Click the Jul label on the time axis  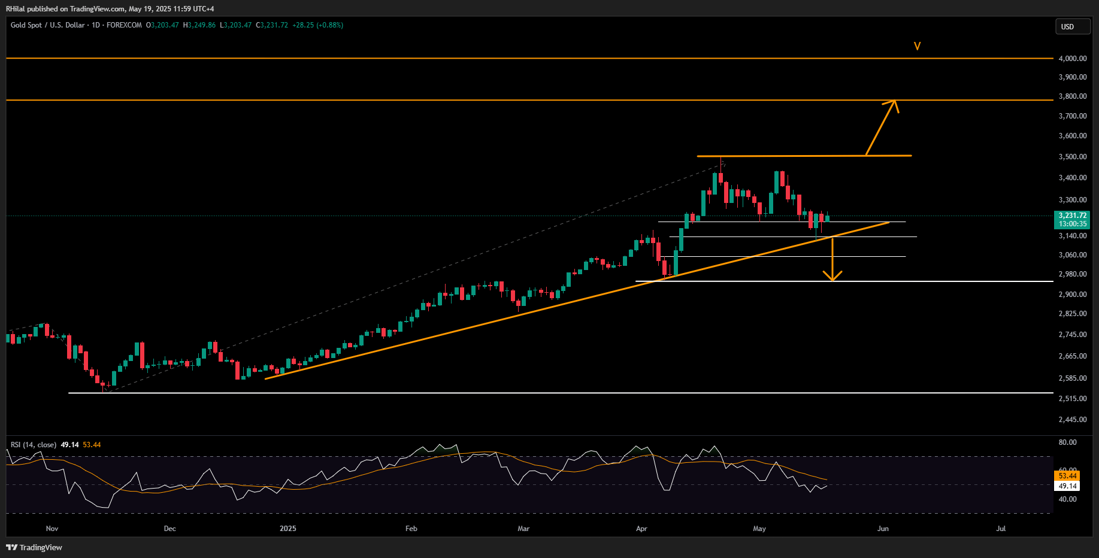(1001, 529)
